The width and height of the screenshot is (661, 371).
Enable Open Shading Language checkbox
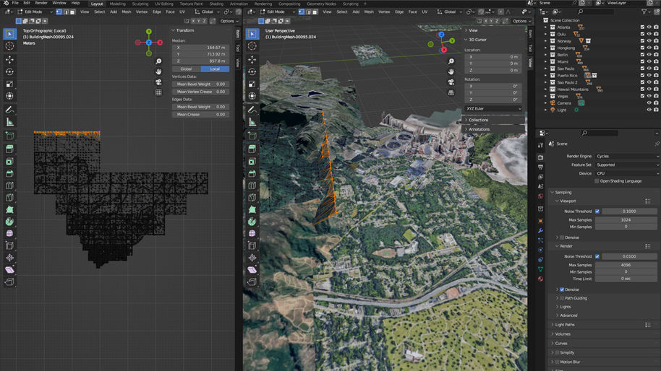point(597,181)
